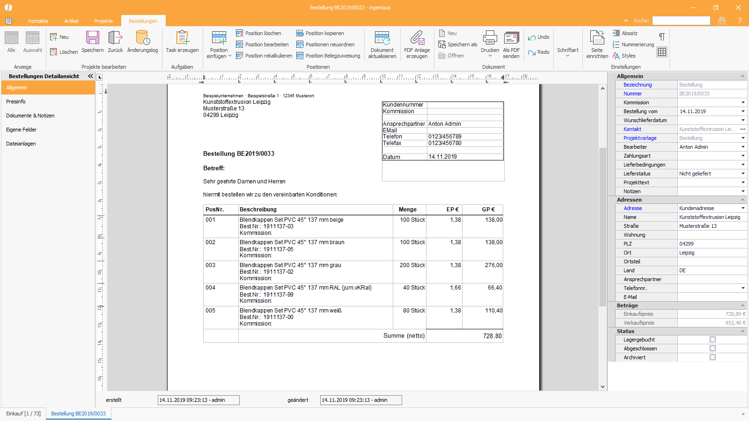Image resolution: width=749 pixels, height=421 pixels.
Task: Open the Änderungslog icon
Action: click(x=142, y=38)
